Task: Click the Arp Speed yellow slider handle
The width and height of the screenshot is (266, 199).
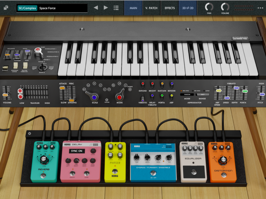Action: click(x=218, y=91)
